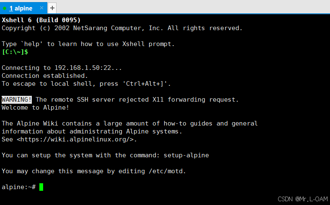Click the CSDN @Mr.L-OAM watermark
Screen dimensions: 330x205
click(303, 199)
